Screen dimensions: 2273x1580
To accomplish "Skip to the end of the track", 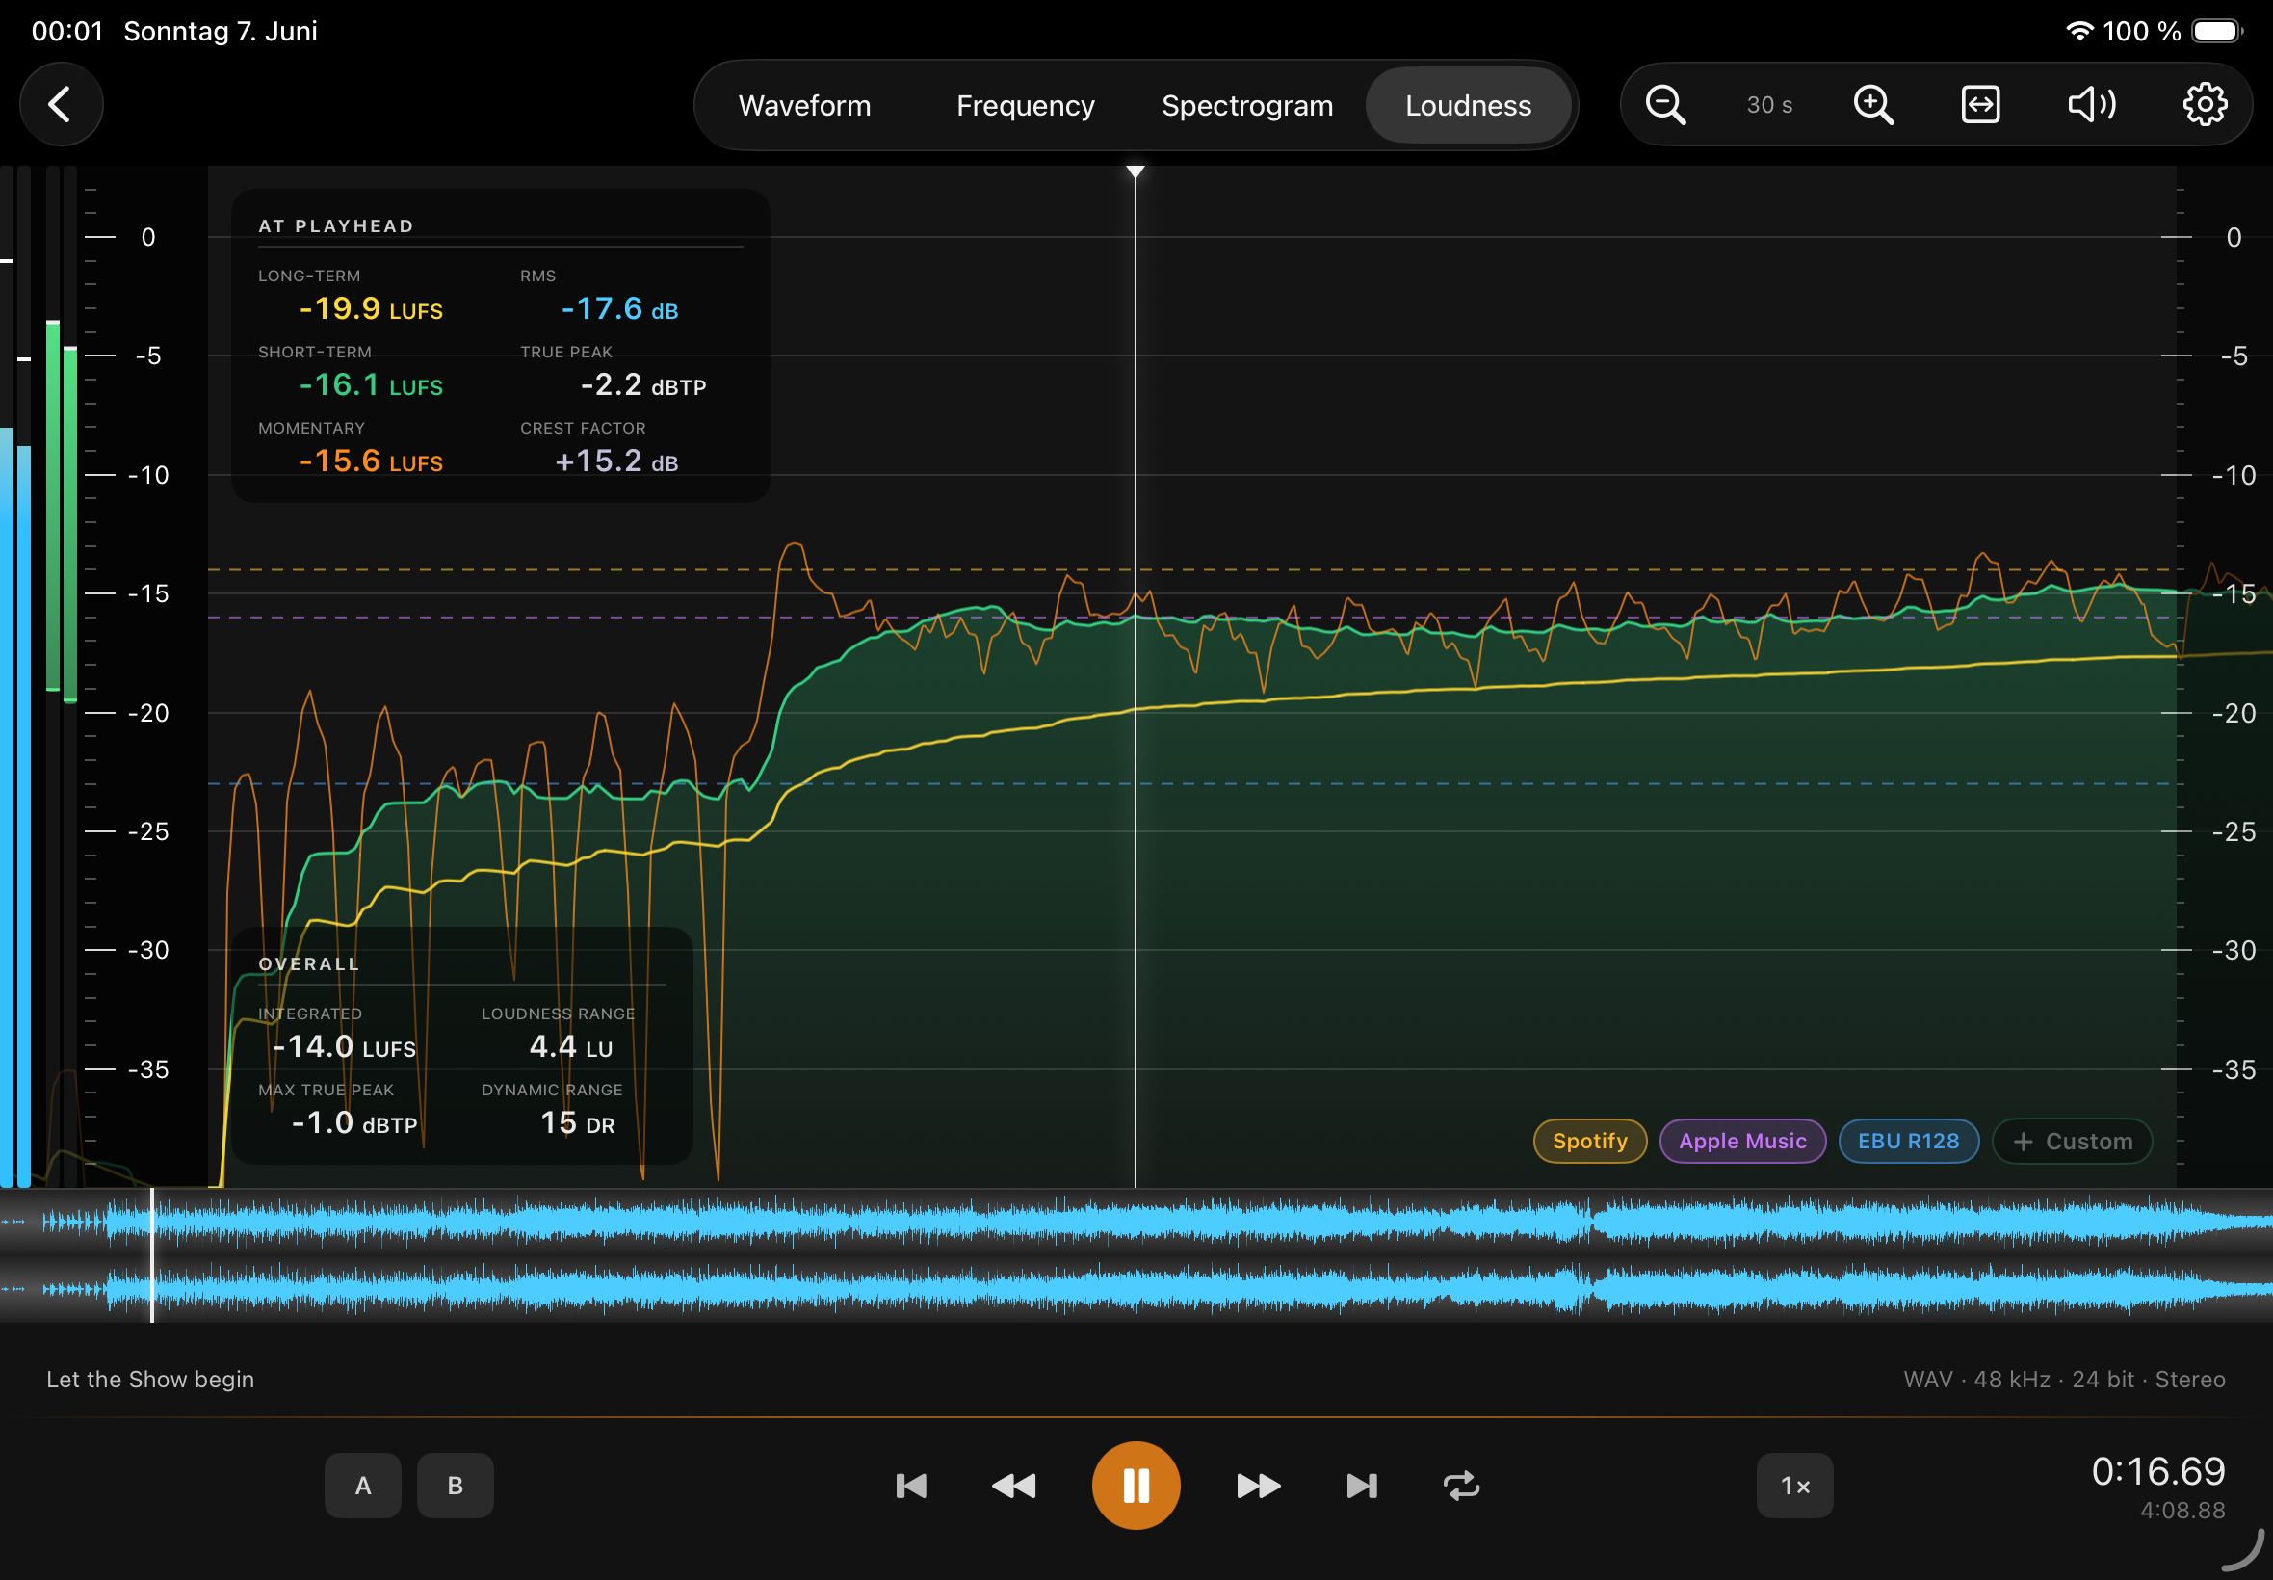I will click(x=1362, y=1486).
